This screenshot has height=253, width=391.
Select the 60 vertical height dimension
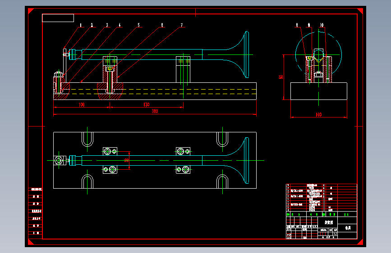pyautogui.click(x=281, y=77)
